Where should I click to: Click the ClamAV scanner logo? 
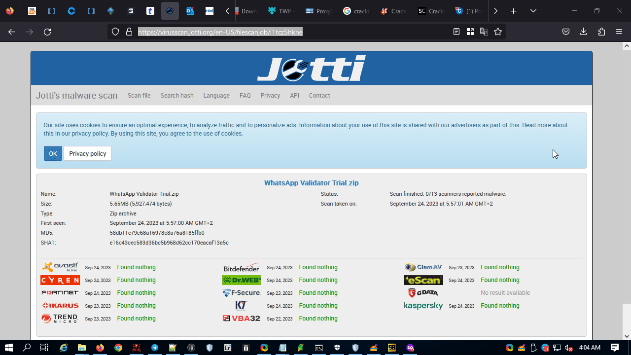[x=423, y=267]
